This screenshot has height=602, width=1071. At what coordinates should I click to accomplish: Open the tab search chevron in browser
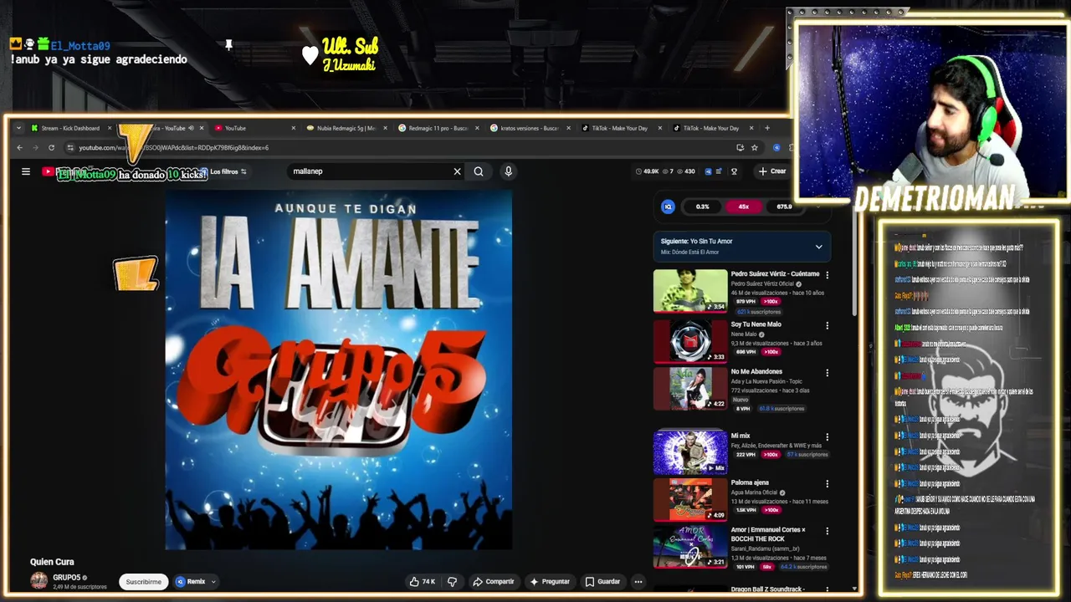pyautogui.click(x=18, y=128)
